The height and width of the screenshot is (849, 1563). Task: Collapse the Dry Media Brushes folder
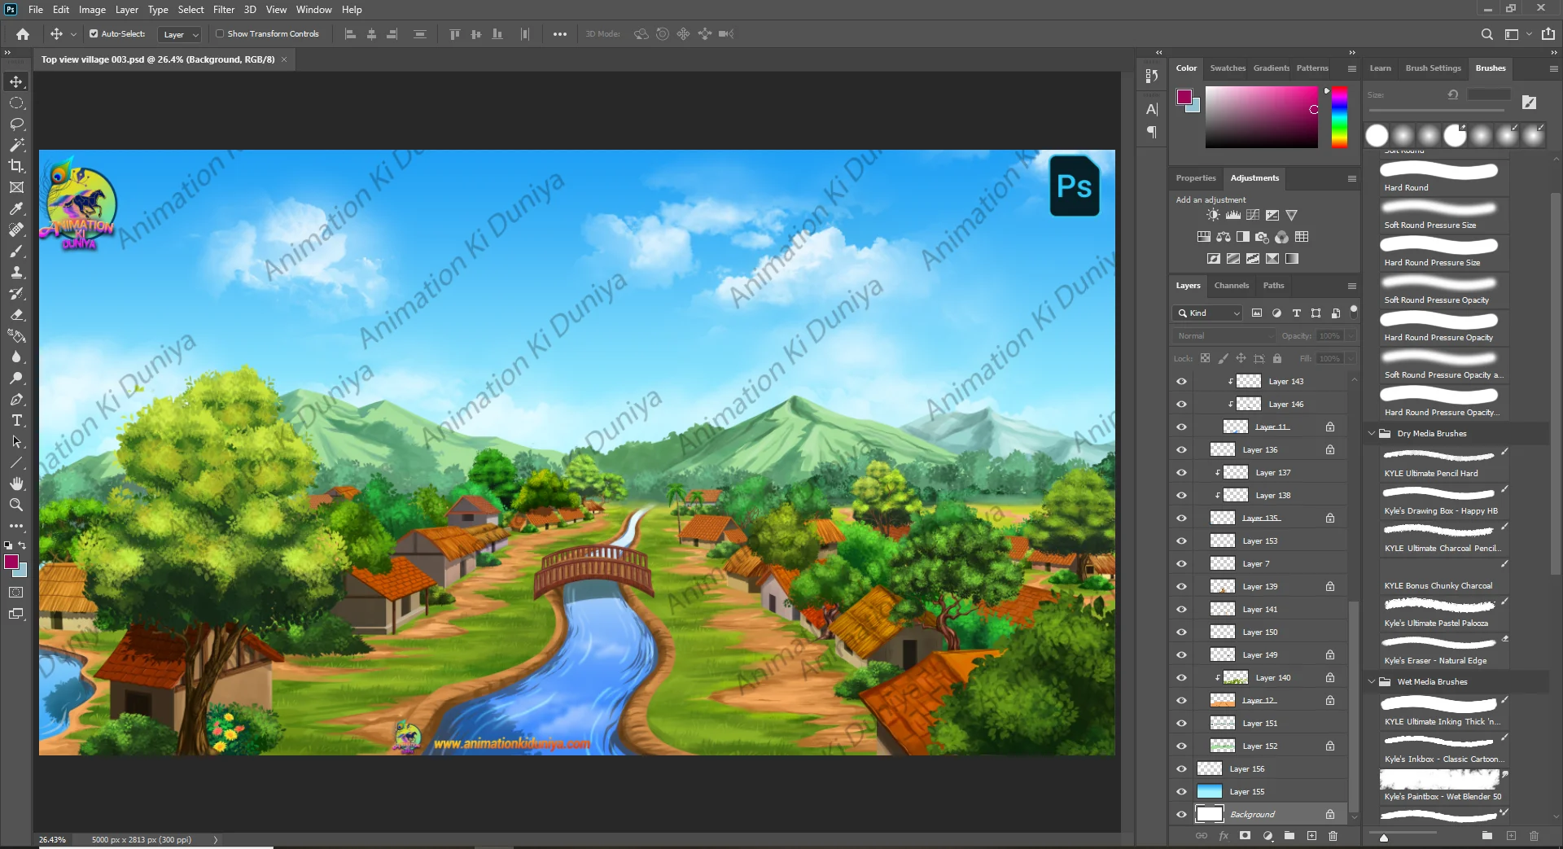point(1372,434)
